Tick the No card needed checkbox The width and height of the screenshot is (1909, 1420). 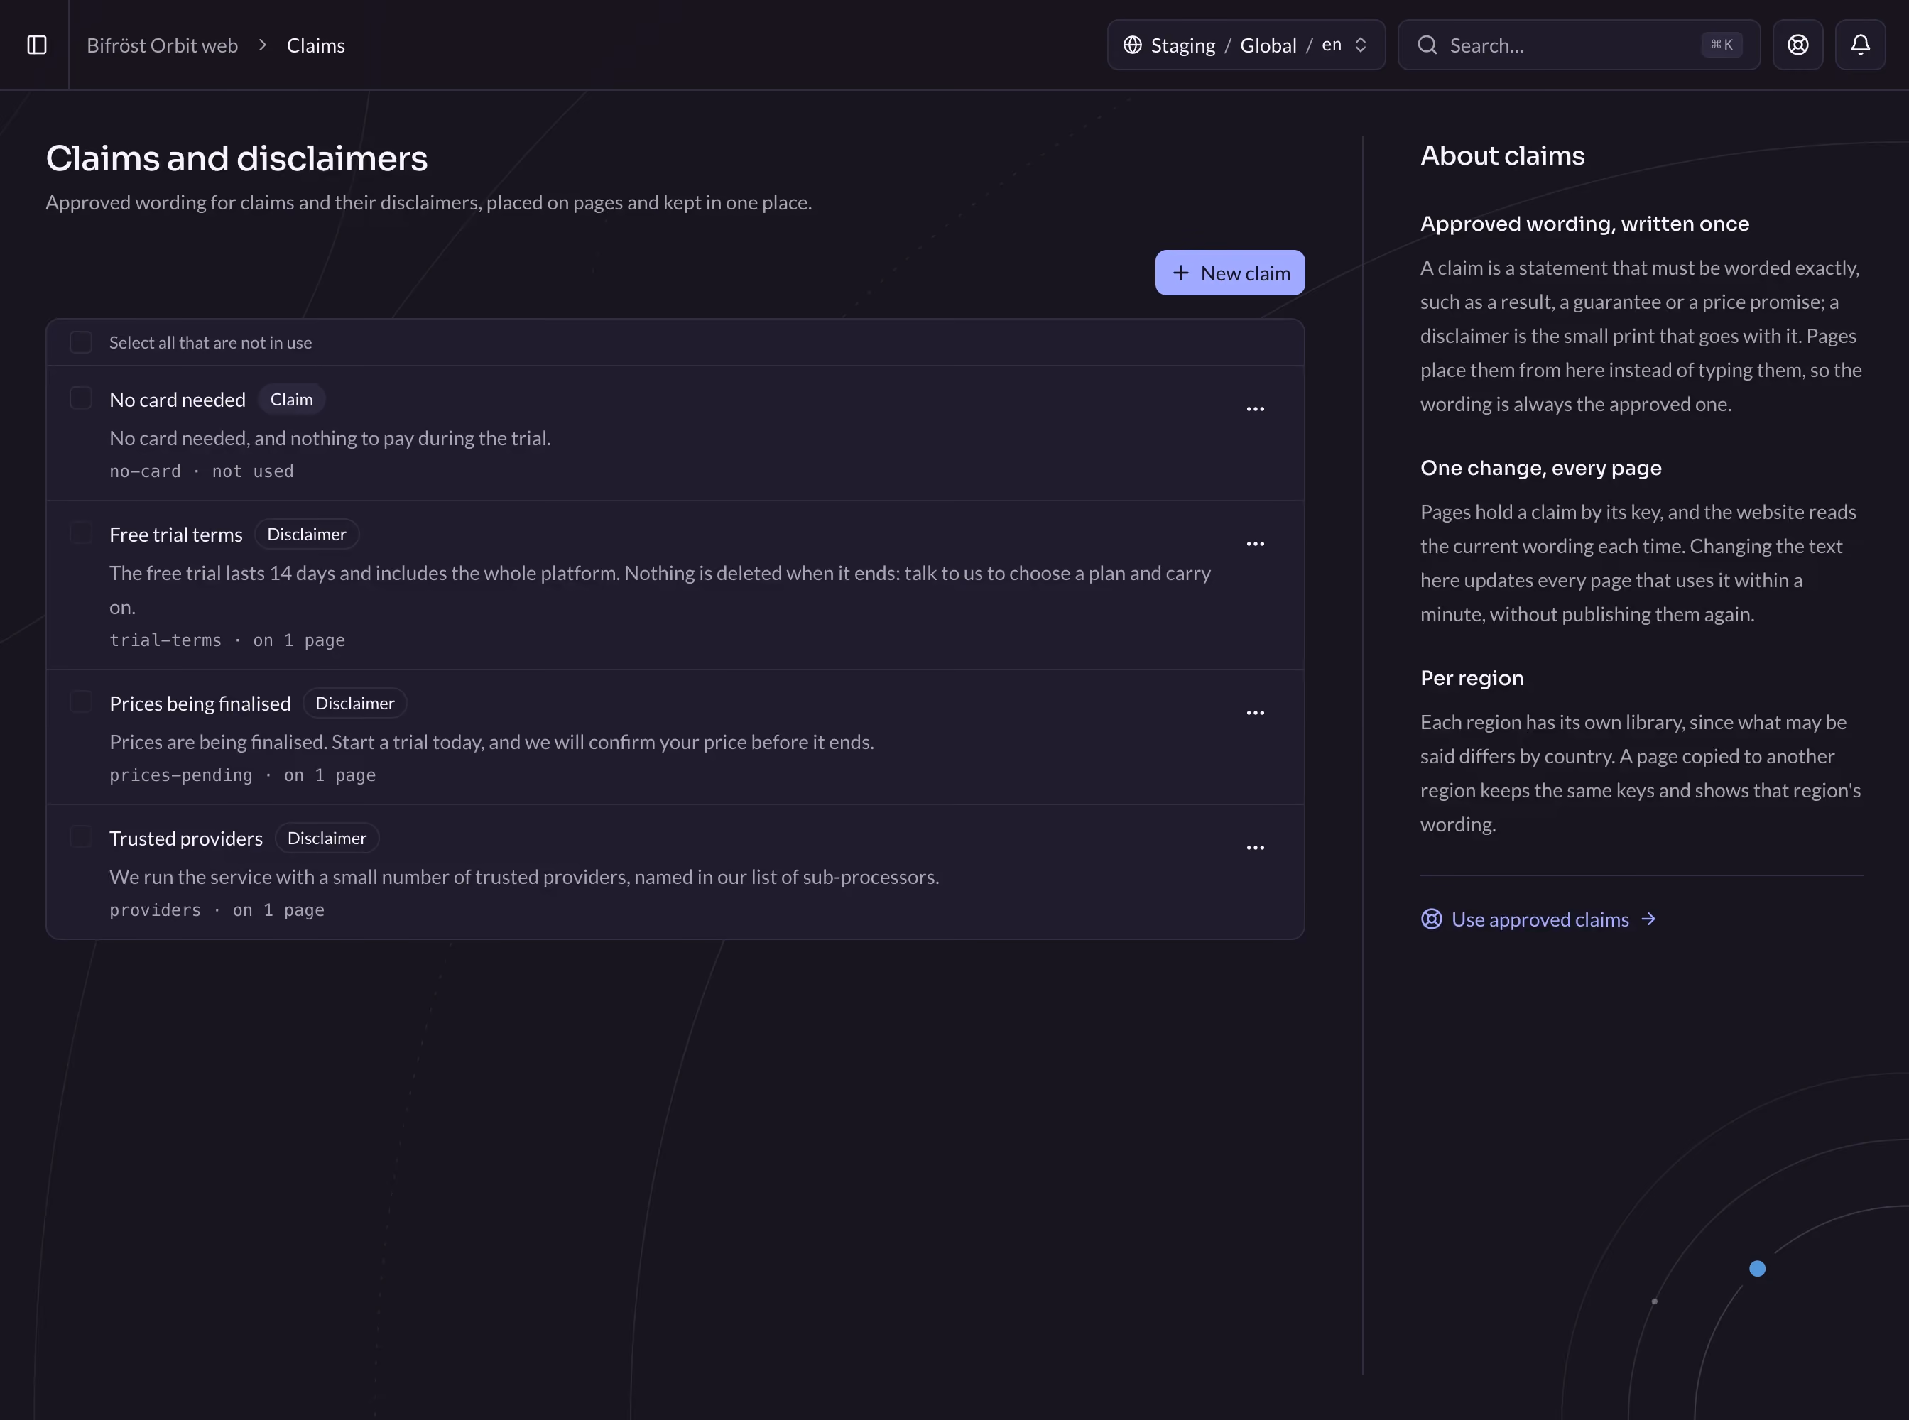pyautogui.click(x=81, y=399)
